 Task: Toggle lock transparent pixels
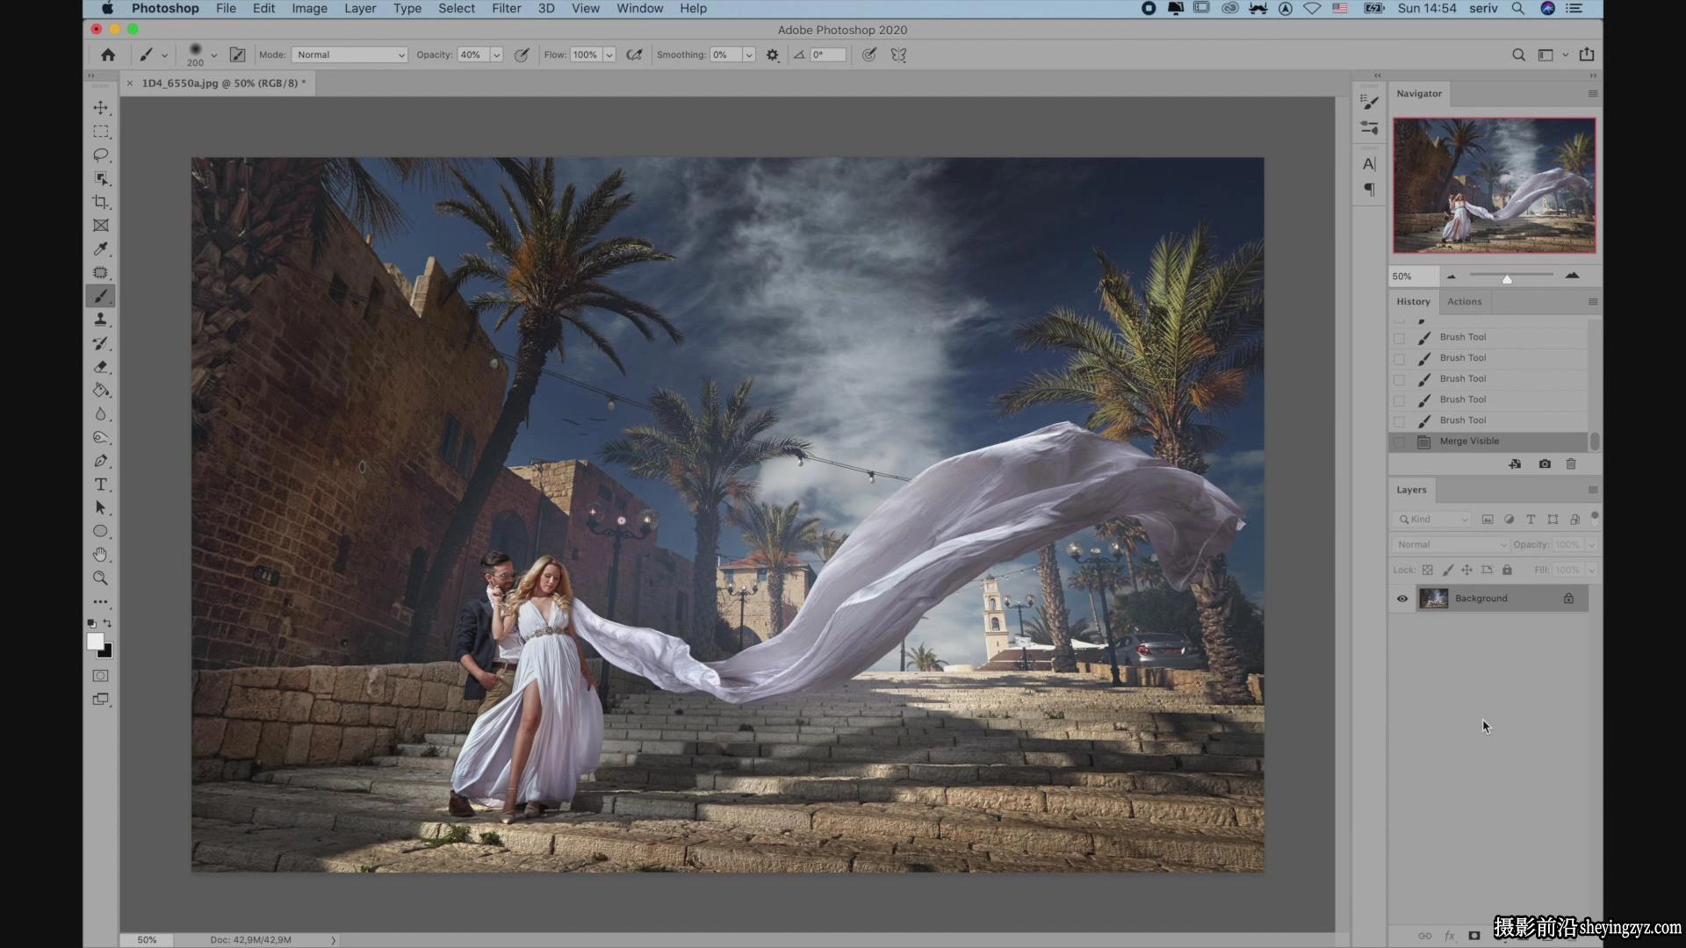pos(1428,570)
